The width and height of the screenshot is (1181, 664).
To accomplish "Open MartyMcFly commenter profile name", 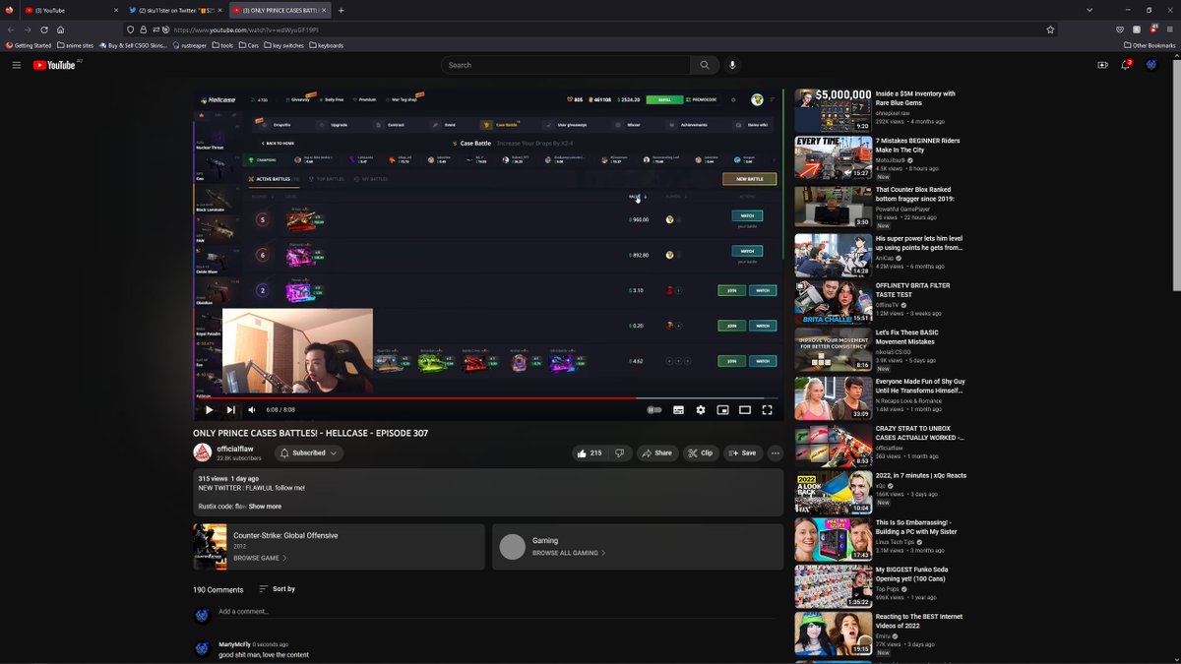I will (234, 644).
